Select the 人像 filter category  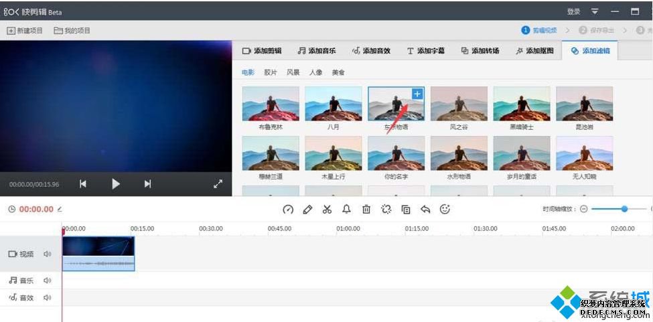point(315,72)
